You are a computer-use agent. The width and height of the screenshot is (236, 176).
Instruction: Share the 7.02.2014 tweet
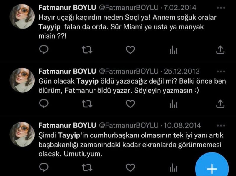(220, 50)
